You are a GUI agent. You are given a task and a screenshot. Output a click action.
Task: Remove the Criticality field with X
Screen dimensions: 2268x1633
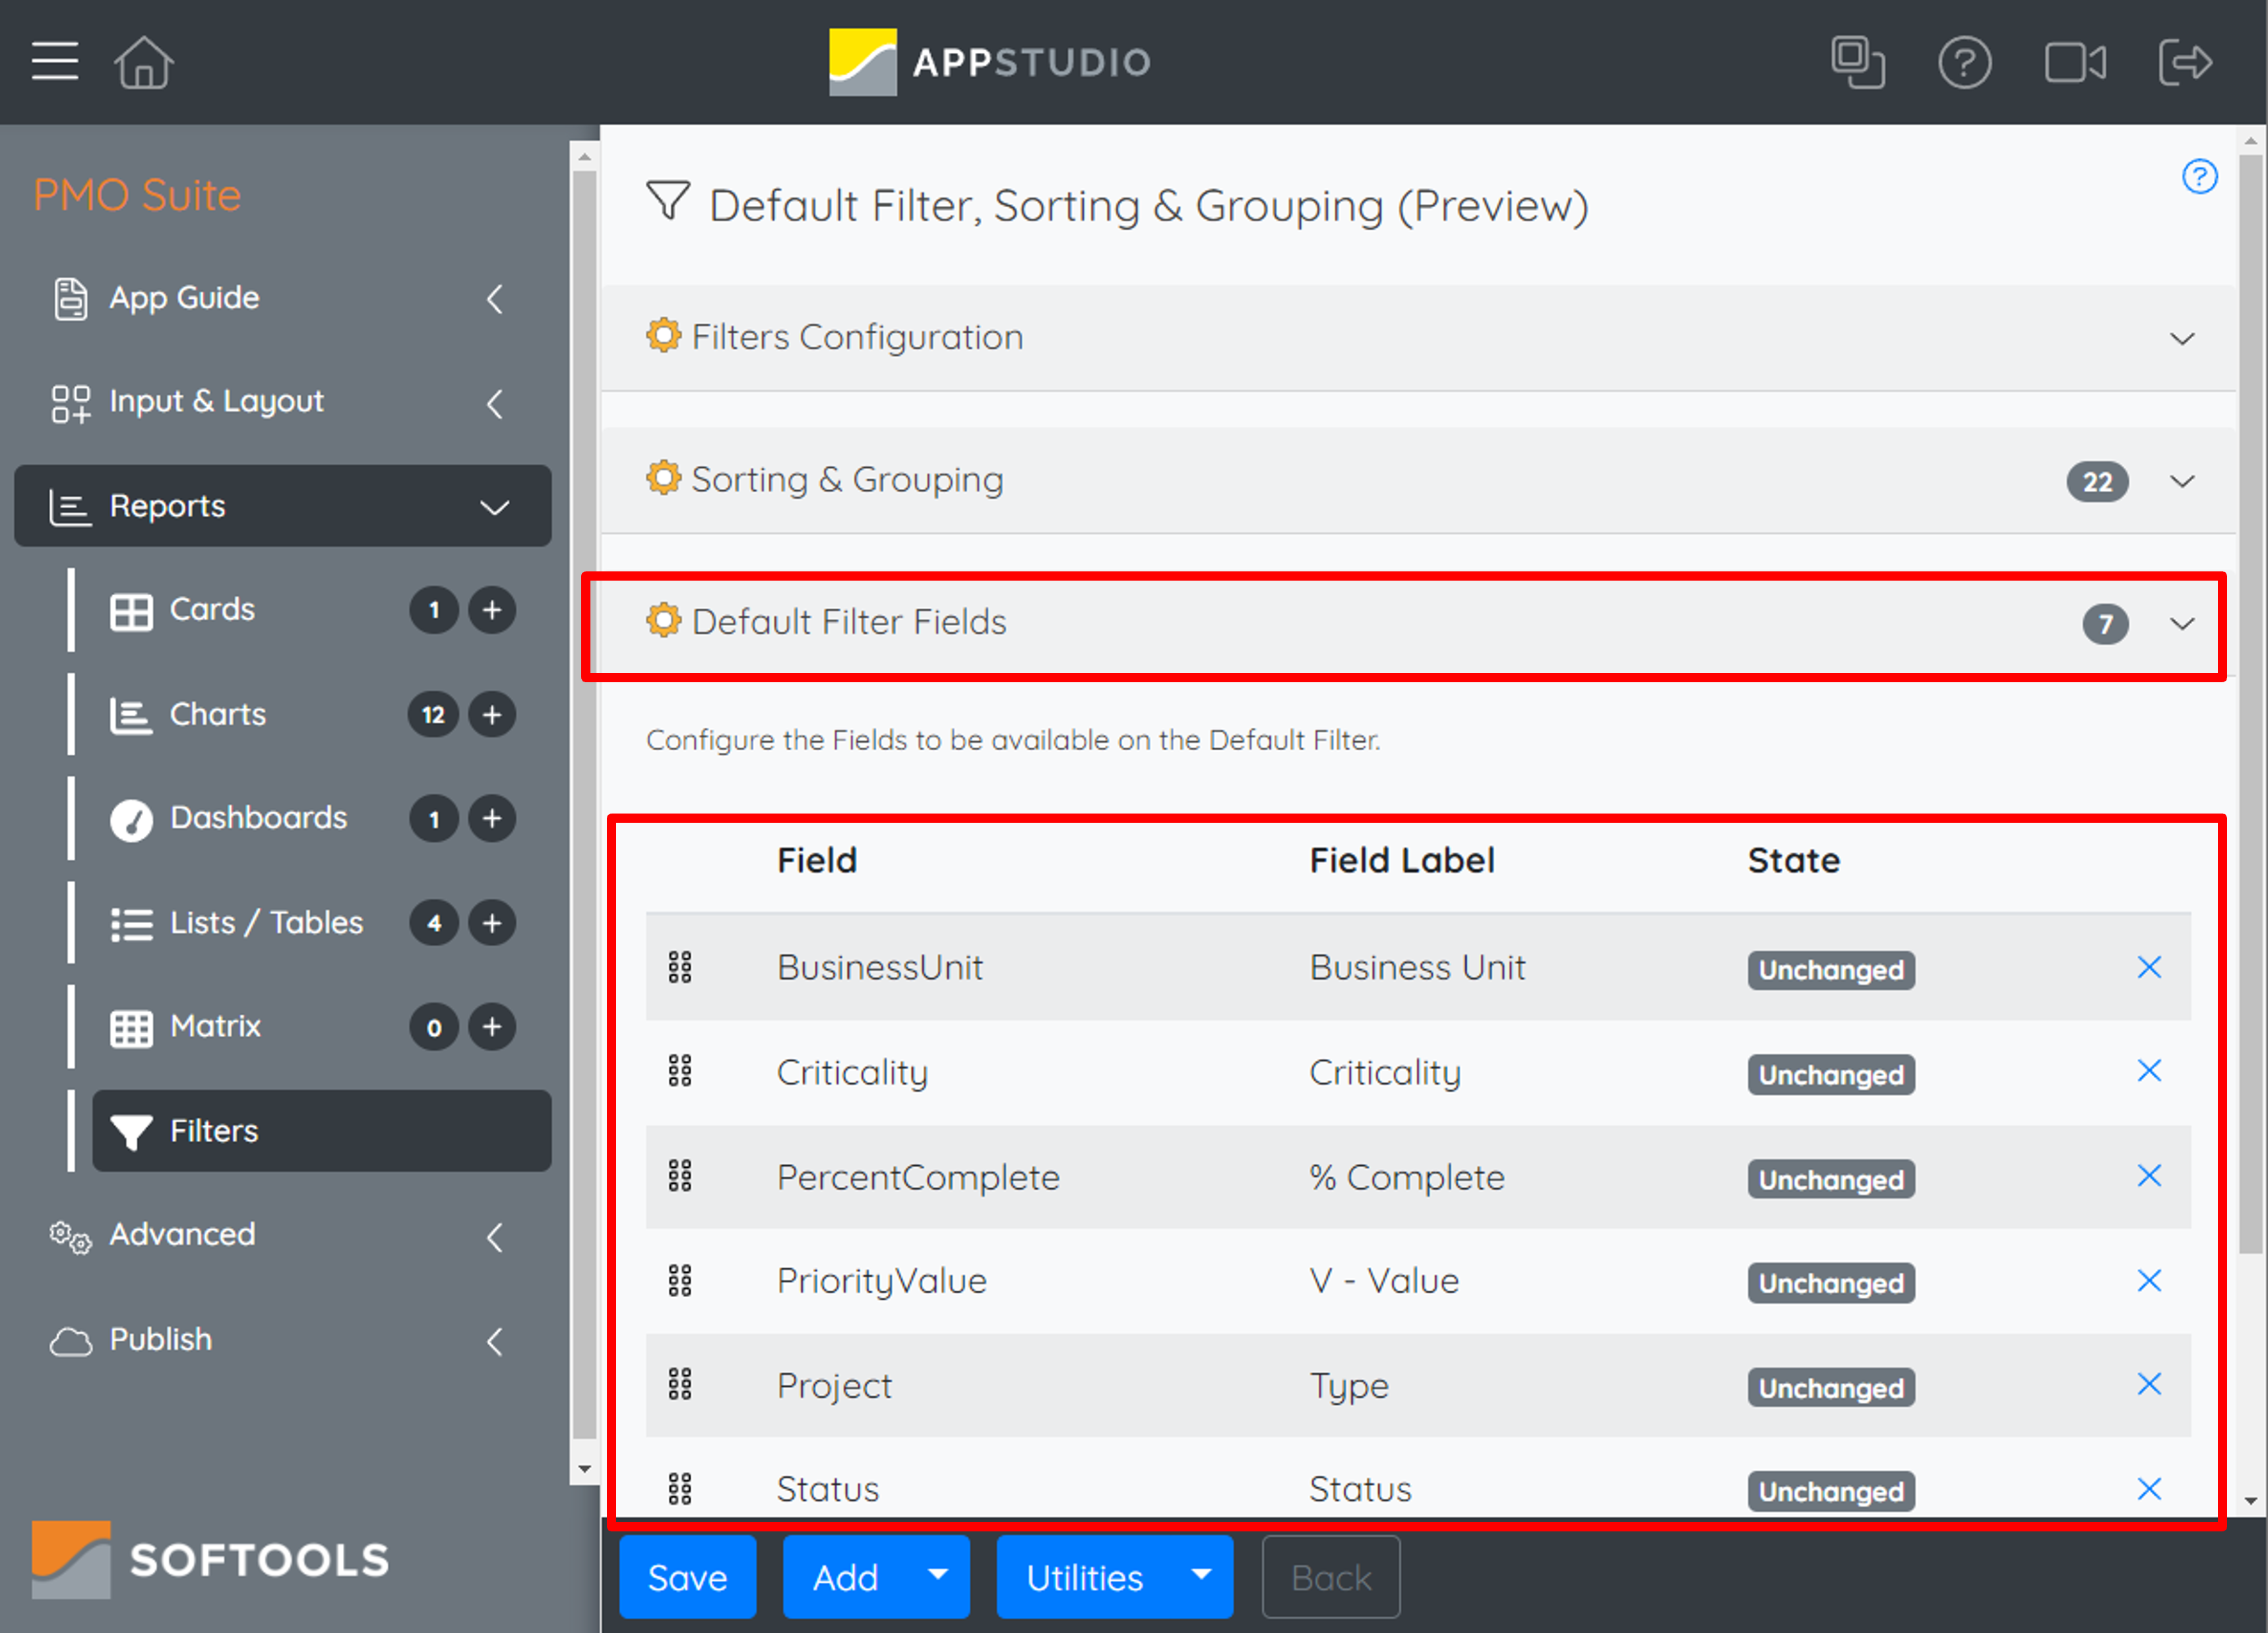pos(2149,1071)
